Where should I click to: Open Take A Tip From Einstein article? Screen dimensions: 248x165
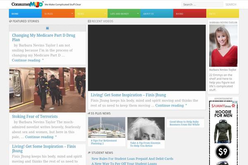click(145, 144)
